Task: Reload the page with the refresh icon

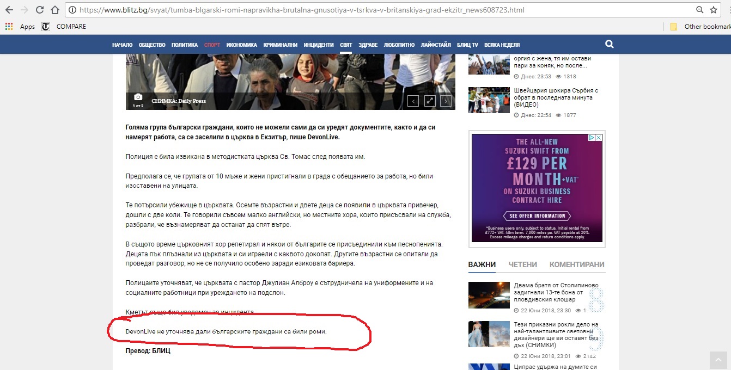Action: click(40, 10)
